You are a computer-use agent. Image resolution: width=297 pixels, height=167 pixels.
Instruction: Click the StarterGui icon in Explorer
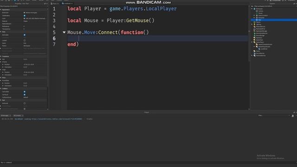tap(255, 38)
